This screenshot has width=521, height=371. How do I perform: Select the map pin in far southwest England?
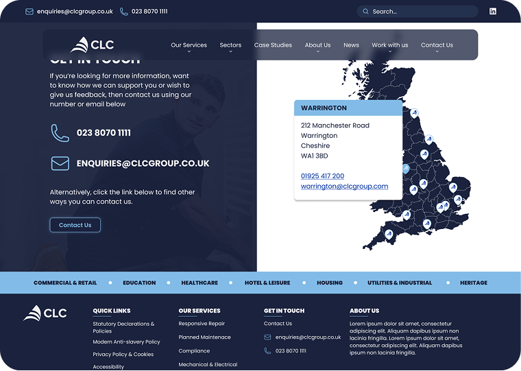[x=389, y=235]
